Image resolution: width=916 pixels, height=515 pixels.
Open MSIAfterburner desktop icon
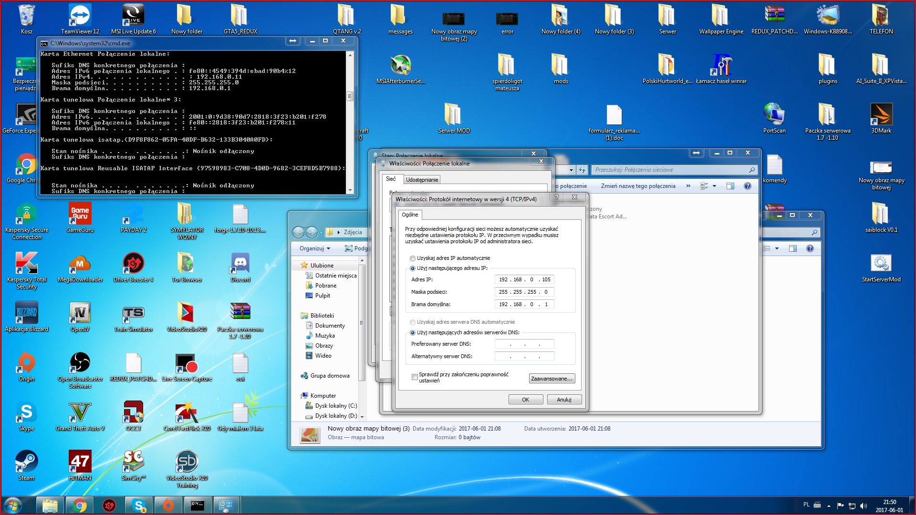click(401, 69)
